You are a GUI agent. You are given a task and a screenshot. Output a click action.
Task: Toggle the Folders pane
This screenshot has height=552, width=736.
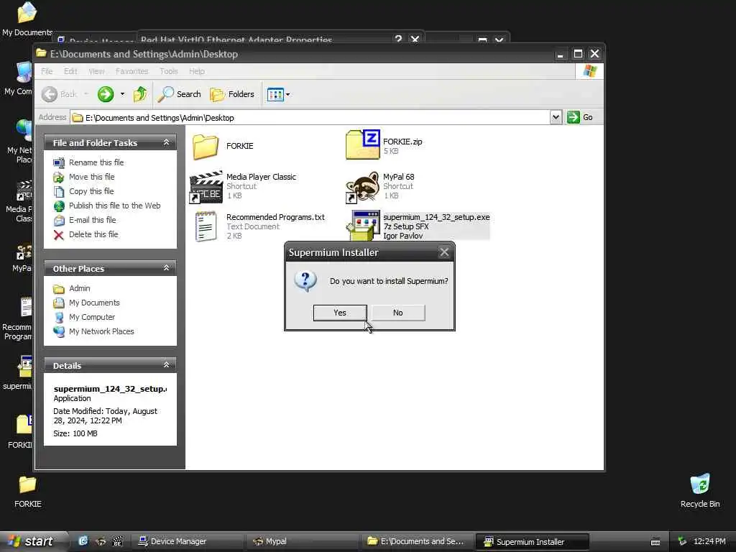pos(232,94)
